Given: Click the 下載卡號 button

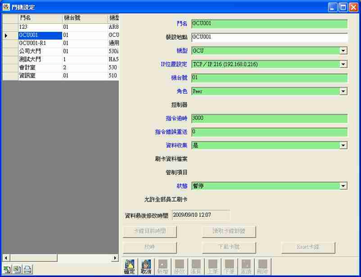Looking at the screenshot, I should (x=229, y=247).
